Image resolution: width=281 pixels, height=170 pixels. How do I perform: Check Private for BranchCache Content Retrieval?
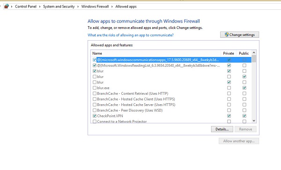pyautogui.click(x=229, y=93)
